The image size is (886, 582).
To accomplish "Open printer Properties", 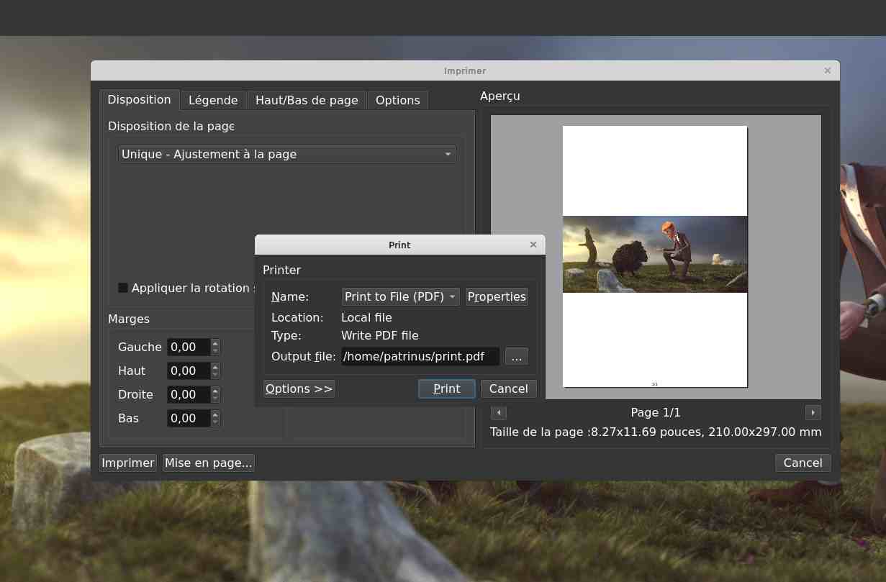I will coord(497,296).
